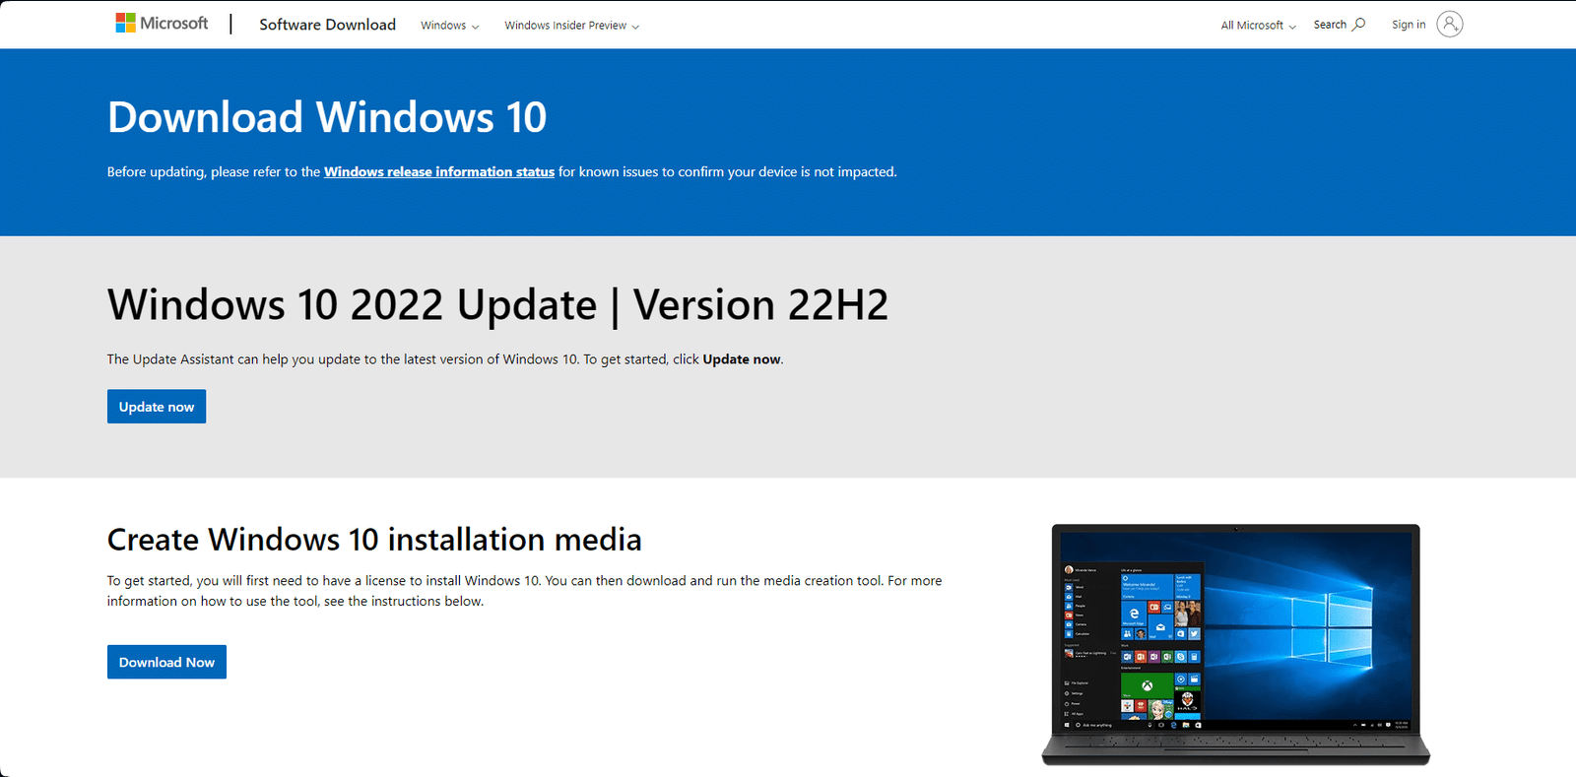
Task: Expand the Windows dropdown menu
Action: 450,26
